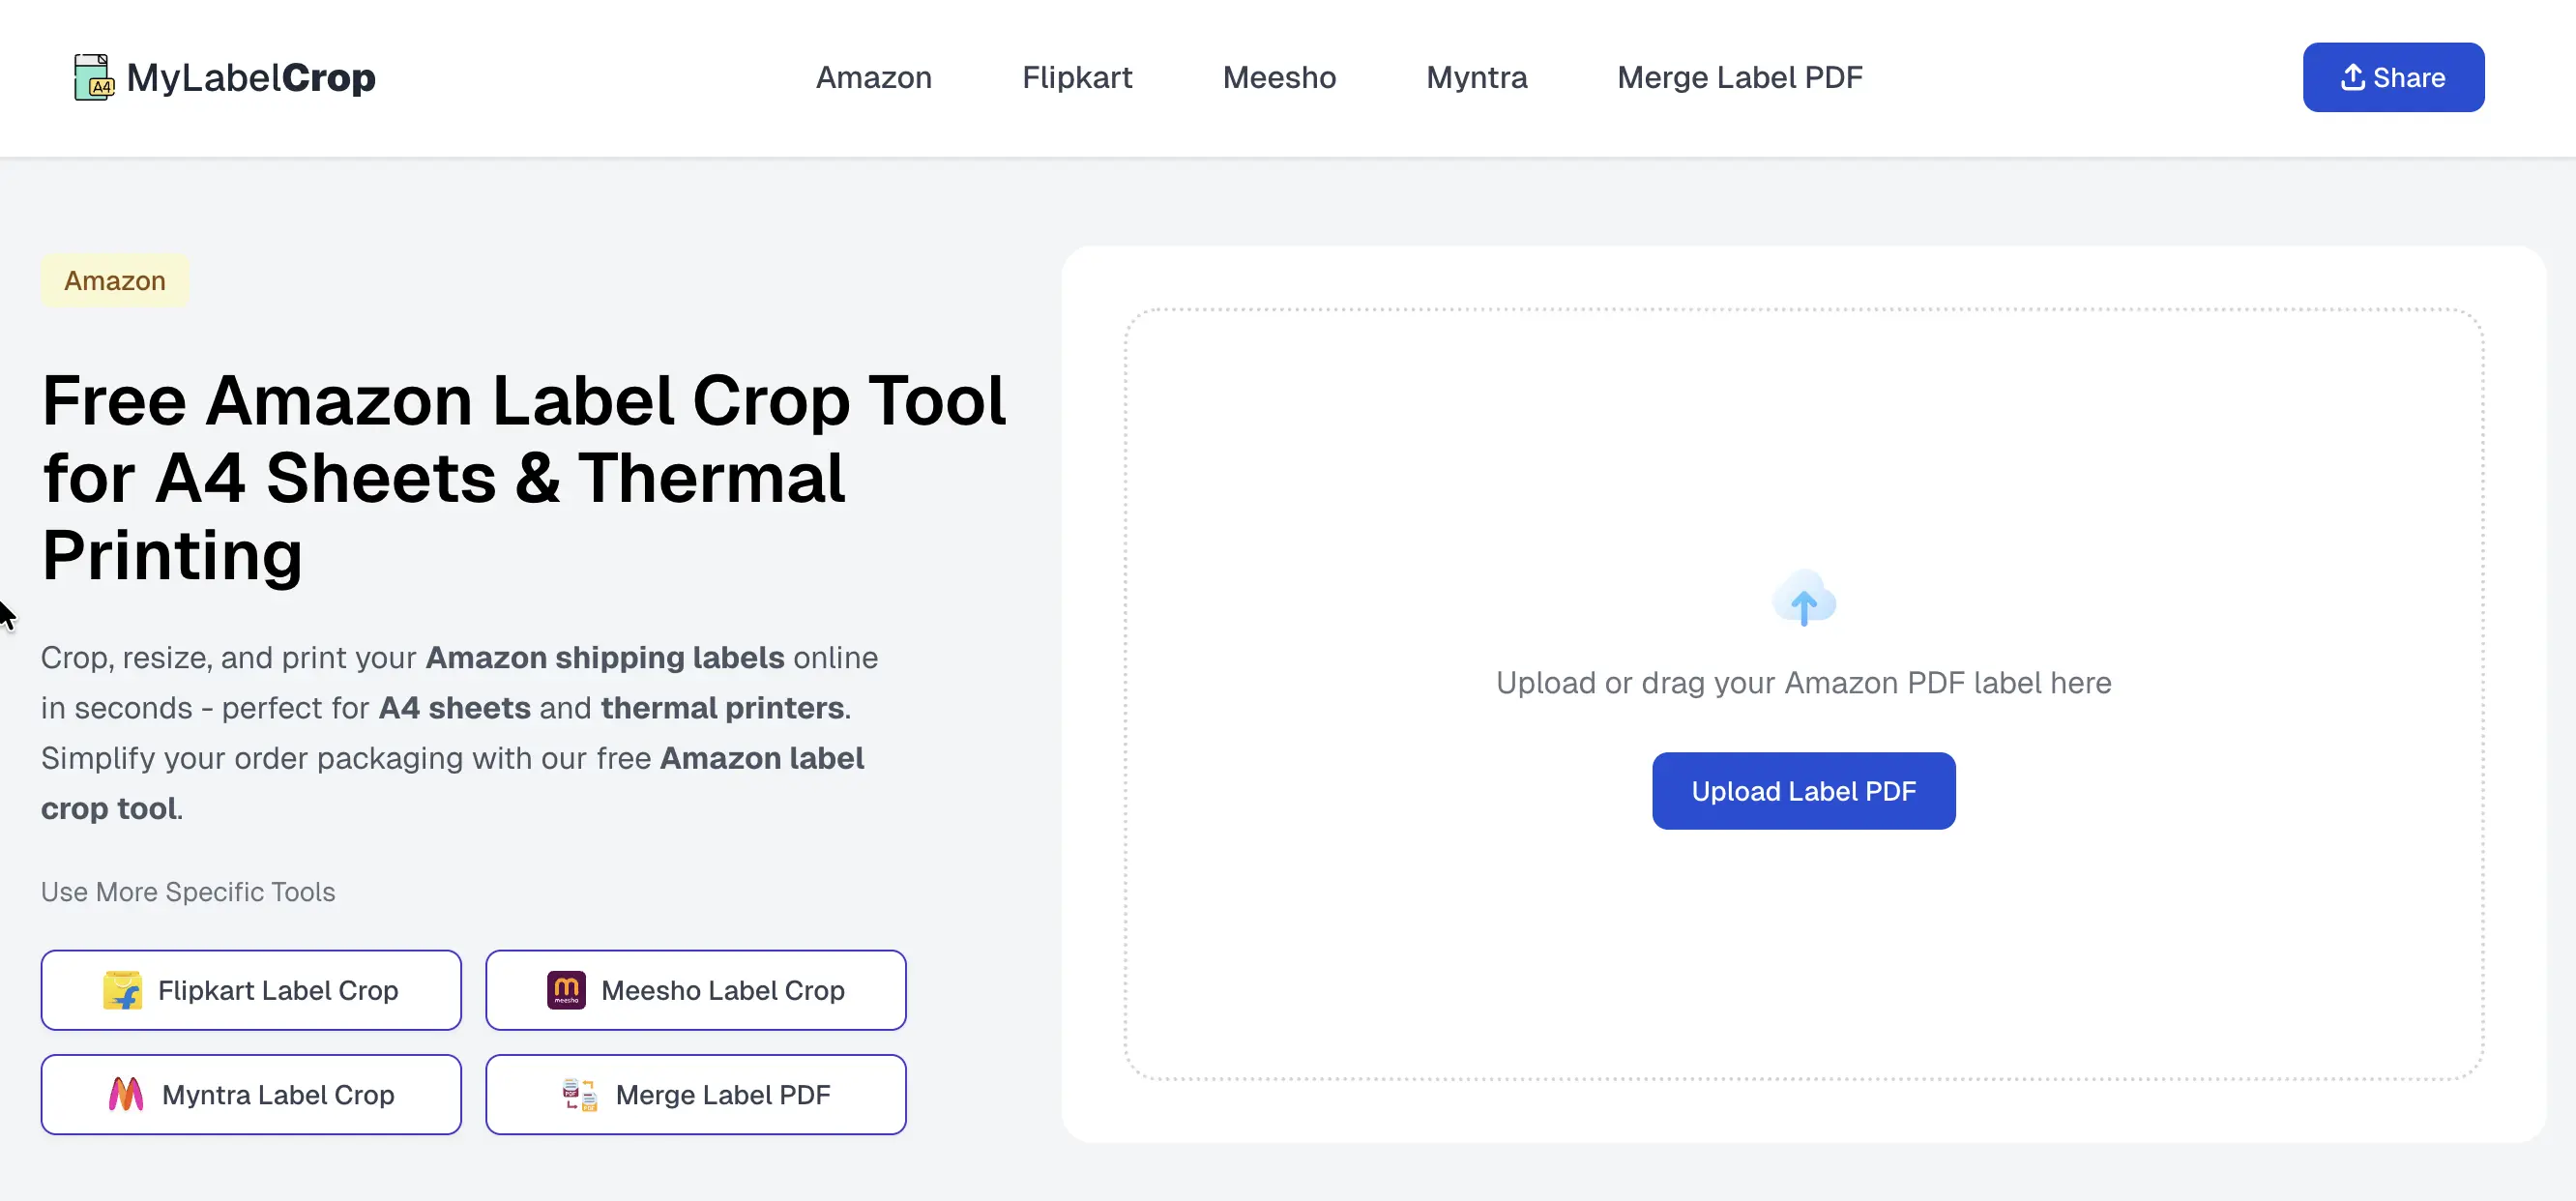Open the Meesho Label Crop tool
Image resolution: width=2576 pixels, height=1201 pixels.
(x=695, y=990)
